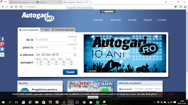This screenshot has width=188, height=105.
Task: Open Google Chrome from taskbar
Action: pyautogui.click(x=84, y=102)
